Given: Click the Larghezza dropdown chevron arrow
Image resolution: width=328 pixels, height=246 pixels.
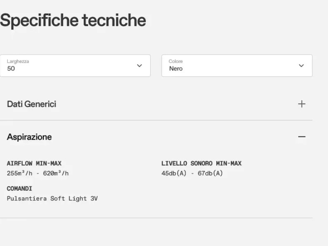Looking at the screenshot, I should point(139,66).
